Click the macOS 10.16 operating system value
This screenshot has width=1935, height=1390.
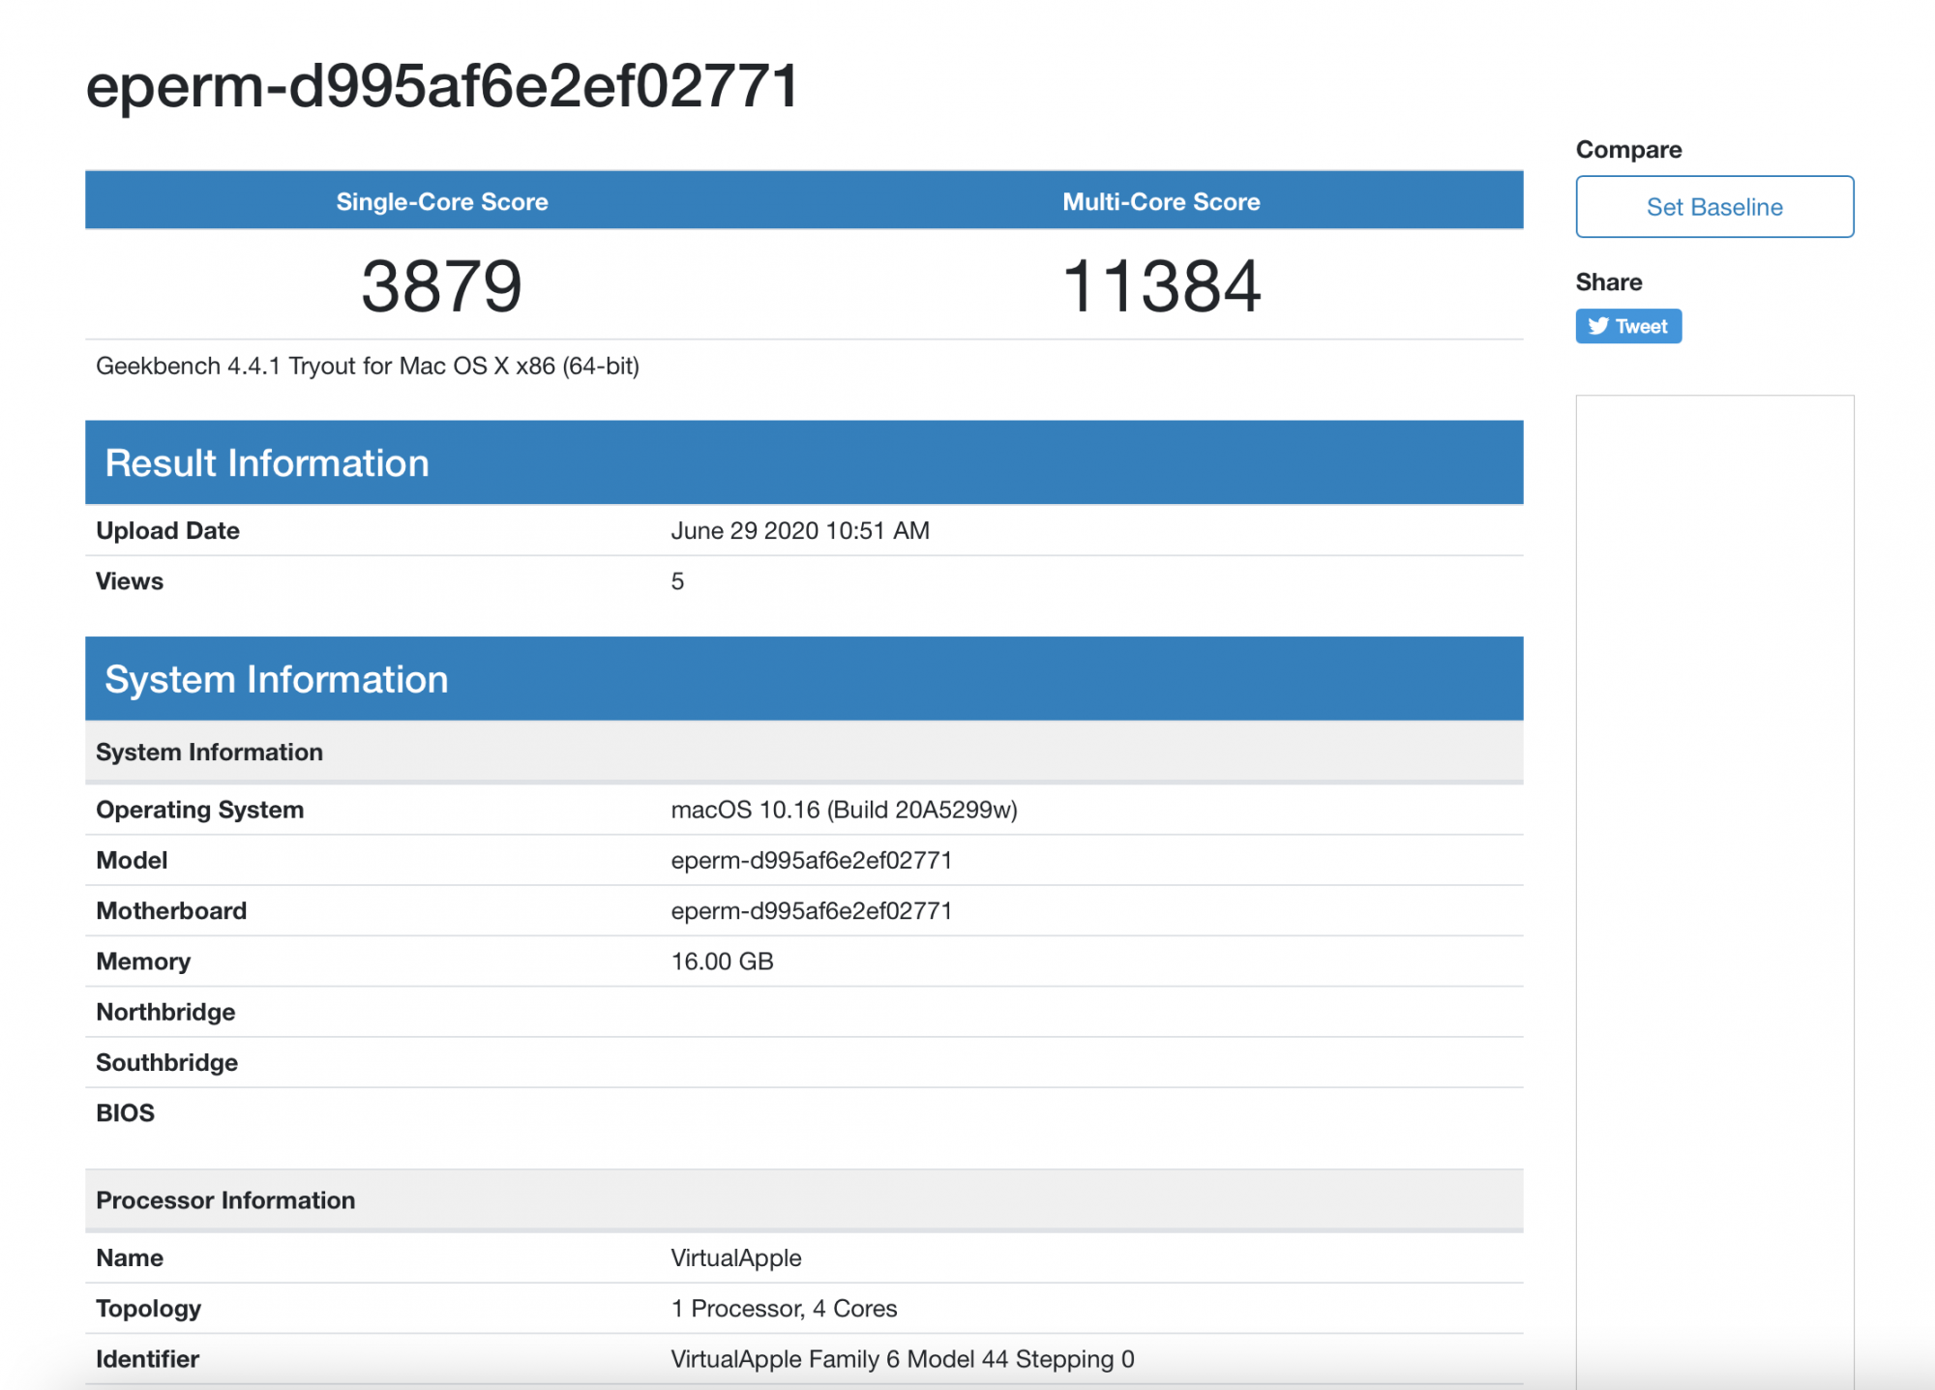[844, 810]
